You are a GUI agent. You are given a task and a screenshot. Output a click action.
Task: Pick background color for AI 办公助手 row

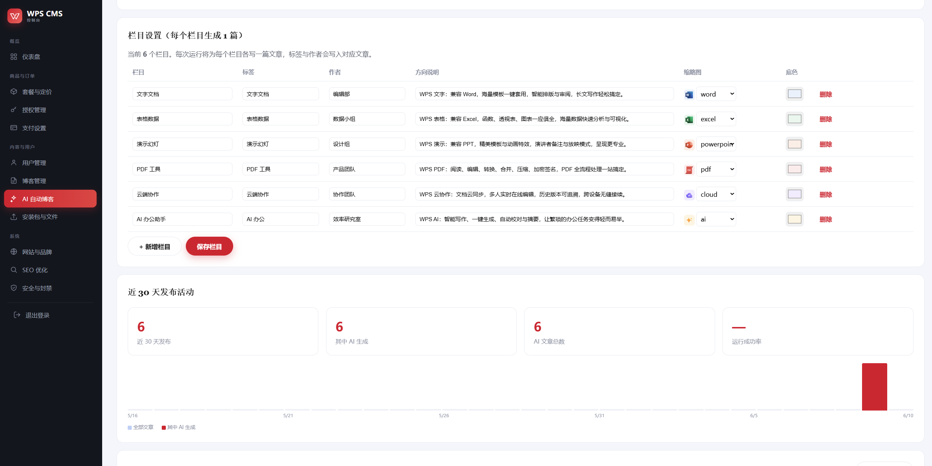point(794,219)
